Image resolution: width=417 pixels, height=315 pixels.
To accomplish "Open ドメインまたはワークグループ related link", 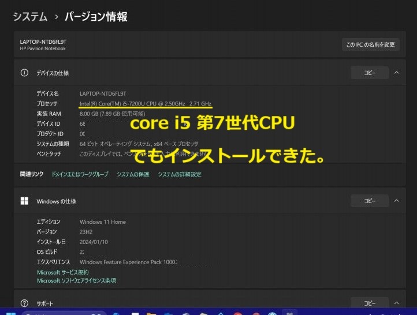I will click(80, 174).
